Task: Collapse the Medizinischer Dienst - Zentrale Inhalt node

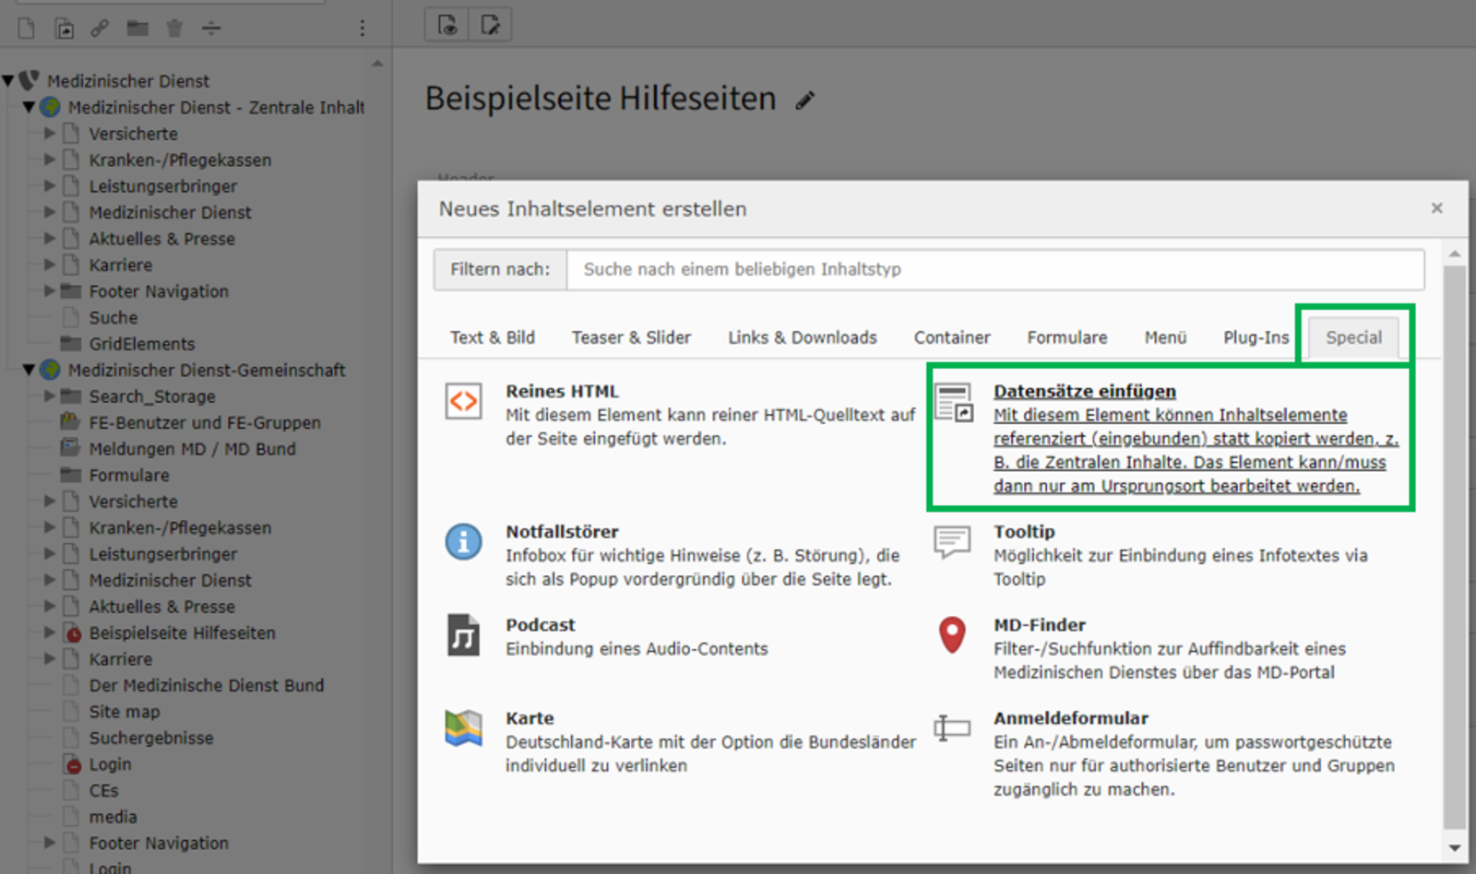Action: tap(29, 107)
